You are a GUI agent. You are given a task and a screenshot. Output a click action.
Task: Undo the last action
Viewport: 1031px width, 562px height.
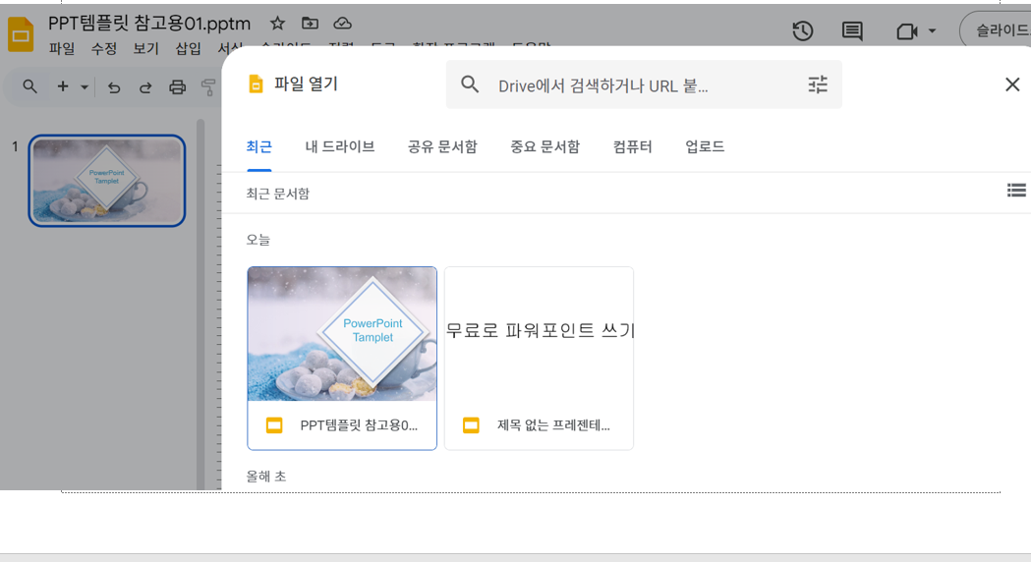click(114, 86)
